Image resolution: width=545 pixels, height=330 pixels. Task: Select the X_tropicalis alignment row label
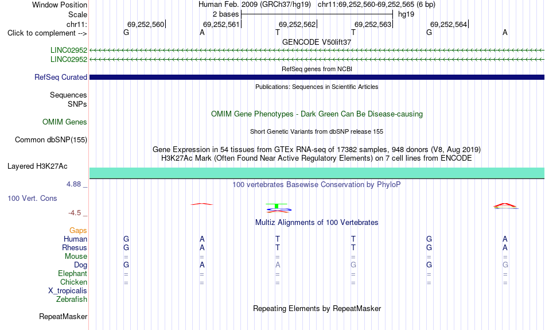(68, 291)
